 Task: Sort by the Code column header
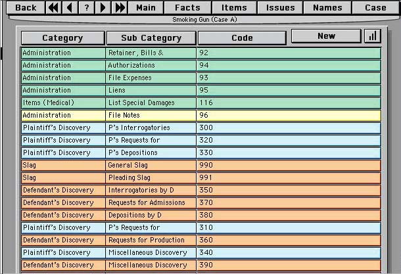tap(242, 38)
